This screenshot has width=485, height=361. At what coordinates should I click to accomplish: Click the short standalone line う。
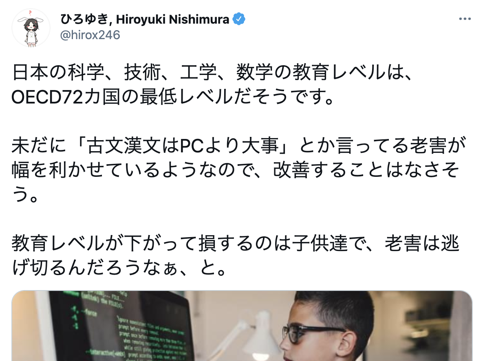coord(25,194)
